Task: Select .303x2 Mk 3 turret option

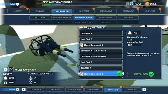Action: [101, 62]
